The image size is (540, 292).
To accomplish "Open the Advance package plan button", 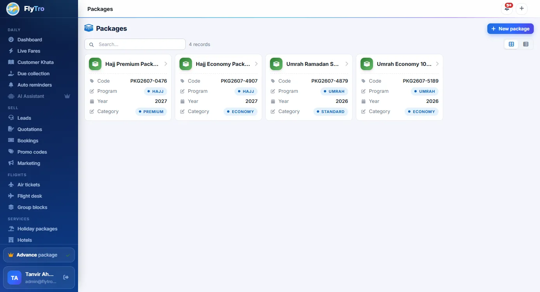I will click(x=39, y=255).
